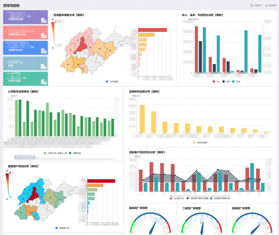Click the monthly coin icon on 销量 card
Viewport: 279px width, 235px height.
point(43,67)
